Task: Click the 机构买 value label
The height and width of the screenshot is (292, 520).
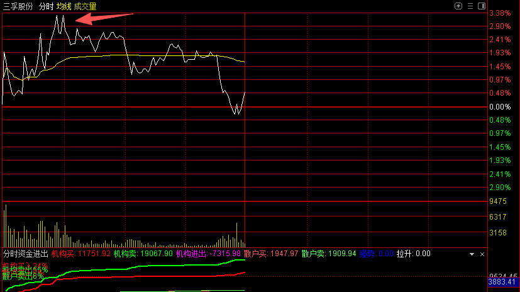Action: point(81,254)
